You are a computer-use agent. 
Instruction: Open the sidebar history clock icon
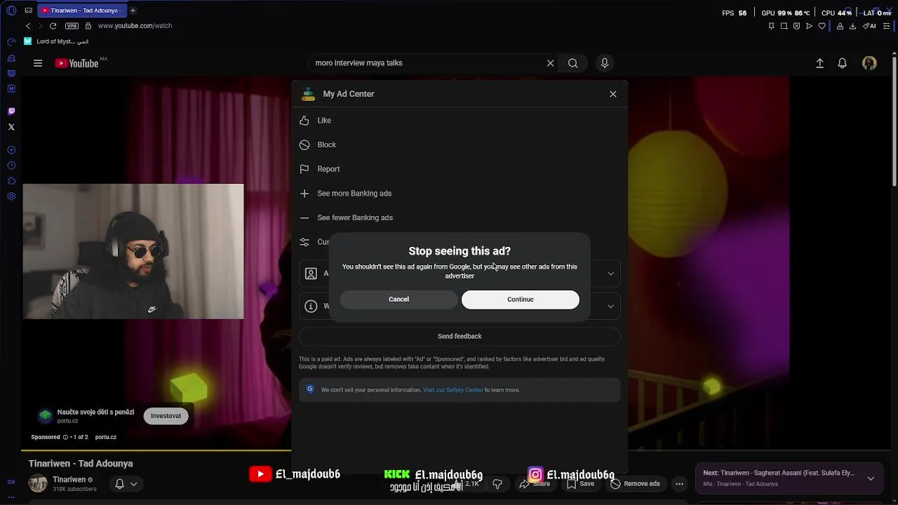point(11,166)
